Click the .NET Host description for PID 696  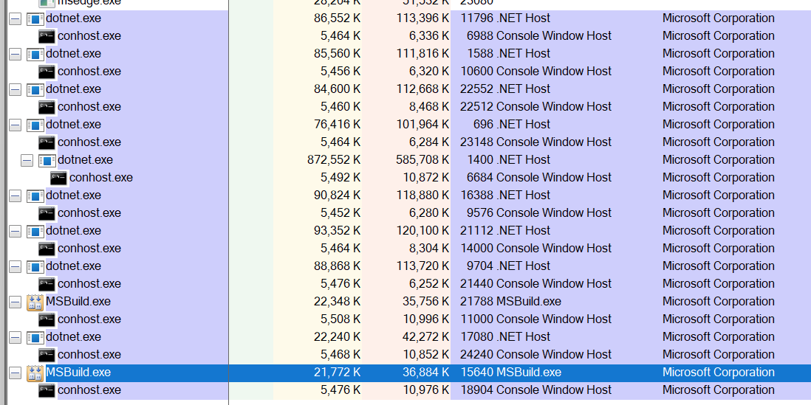pyautogui.click(x=524, y=125)
